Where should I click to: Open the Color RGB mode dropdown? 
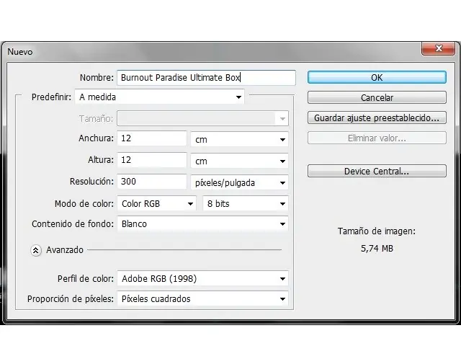pos(157,203)
